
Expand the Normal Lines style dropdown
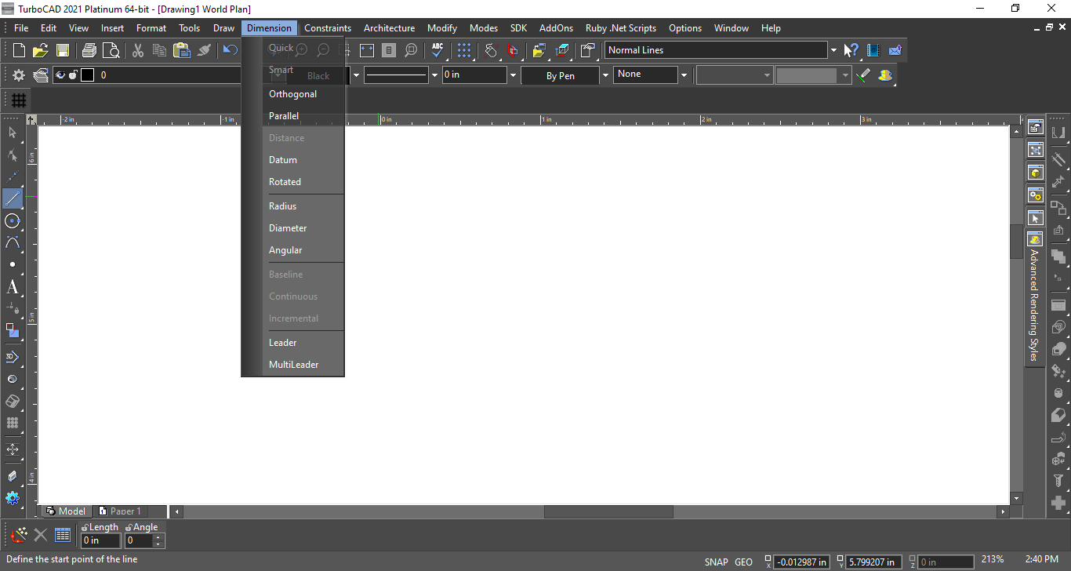click(x=833, y=50)
